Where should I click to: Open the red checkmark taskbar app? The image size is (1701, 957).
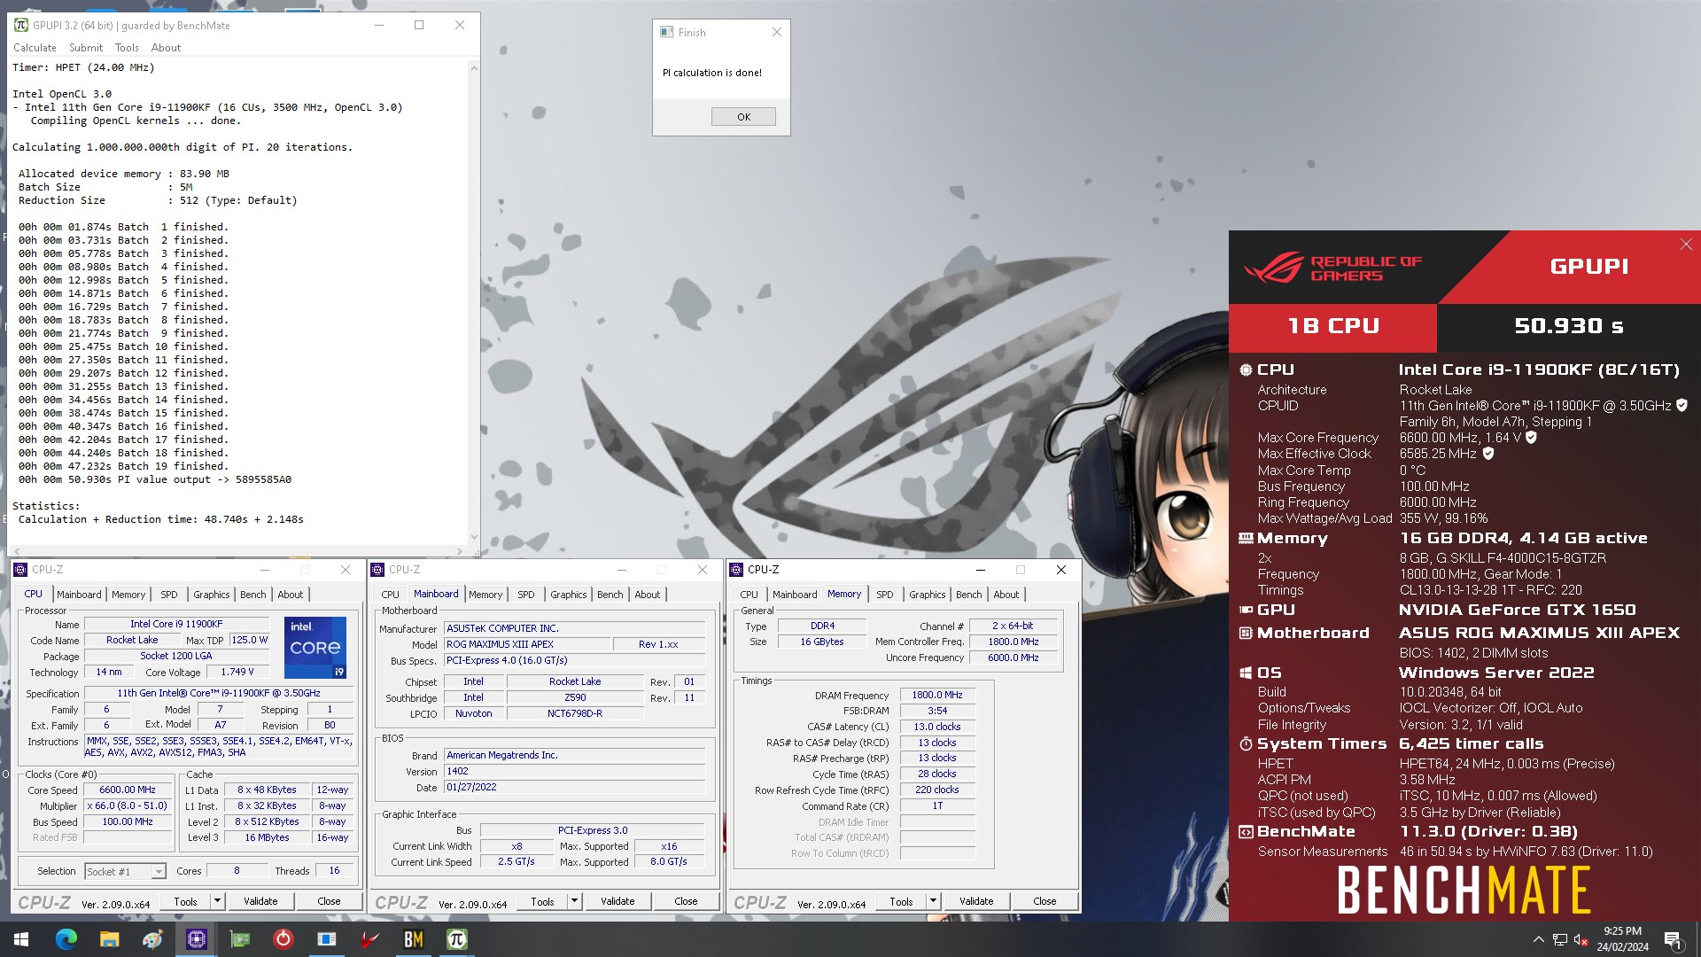pos(369,939)
